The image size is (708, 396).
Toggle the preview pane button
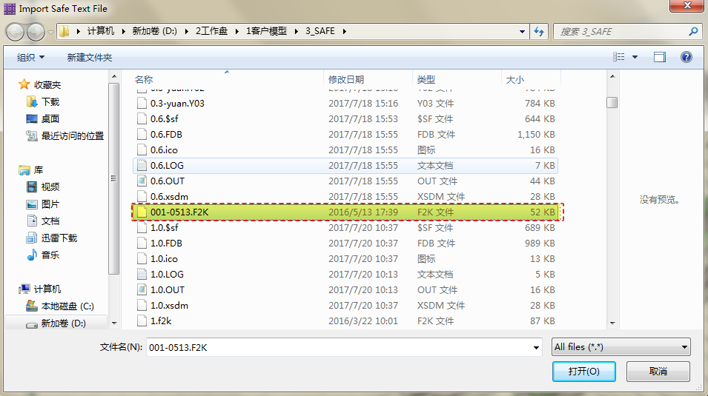(659, 57)
